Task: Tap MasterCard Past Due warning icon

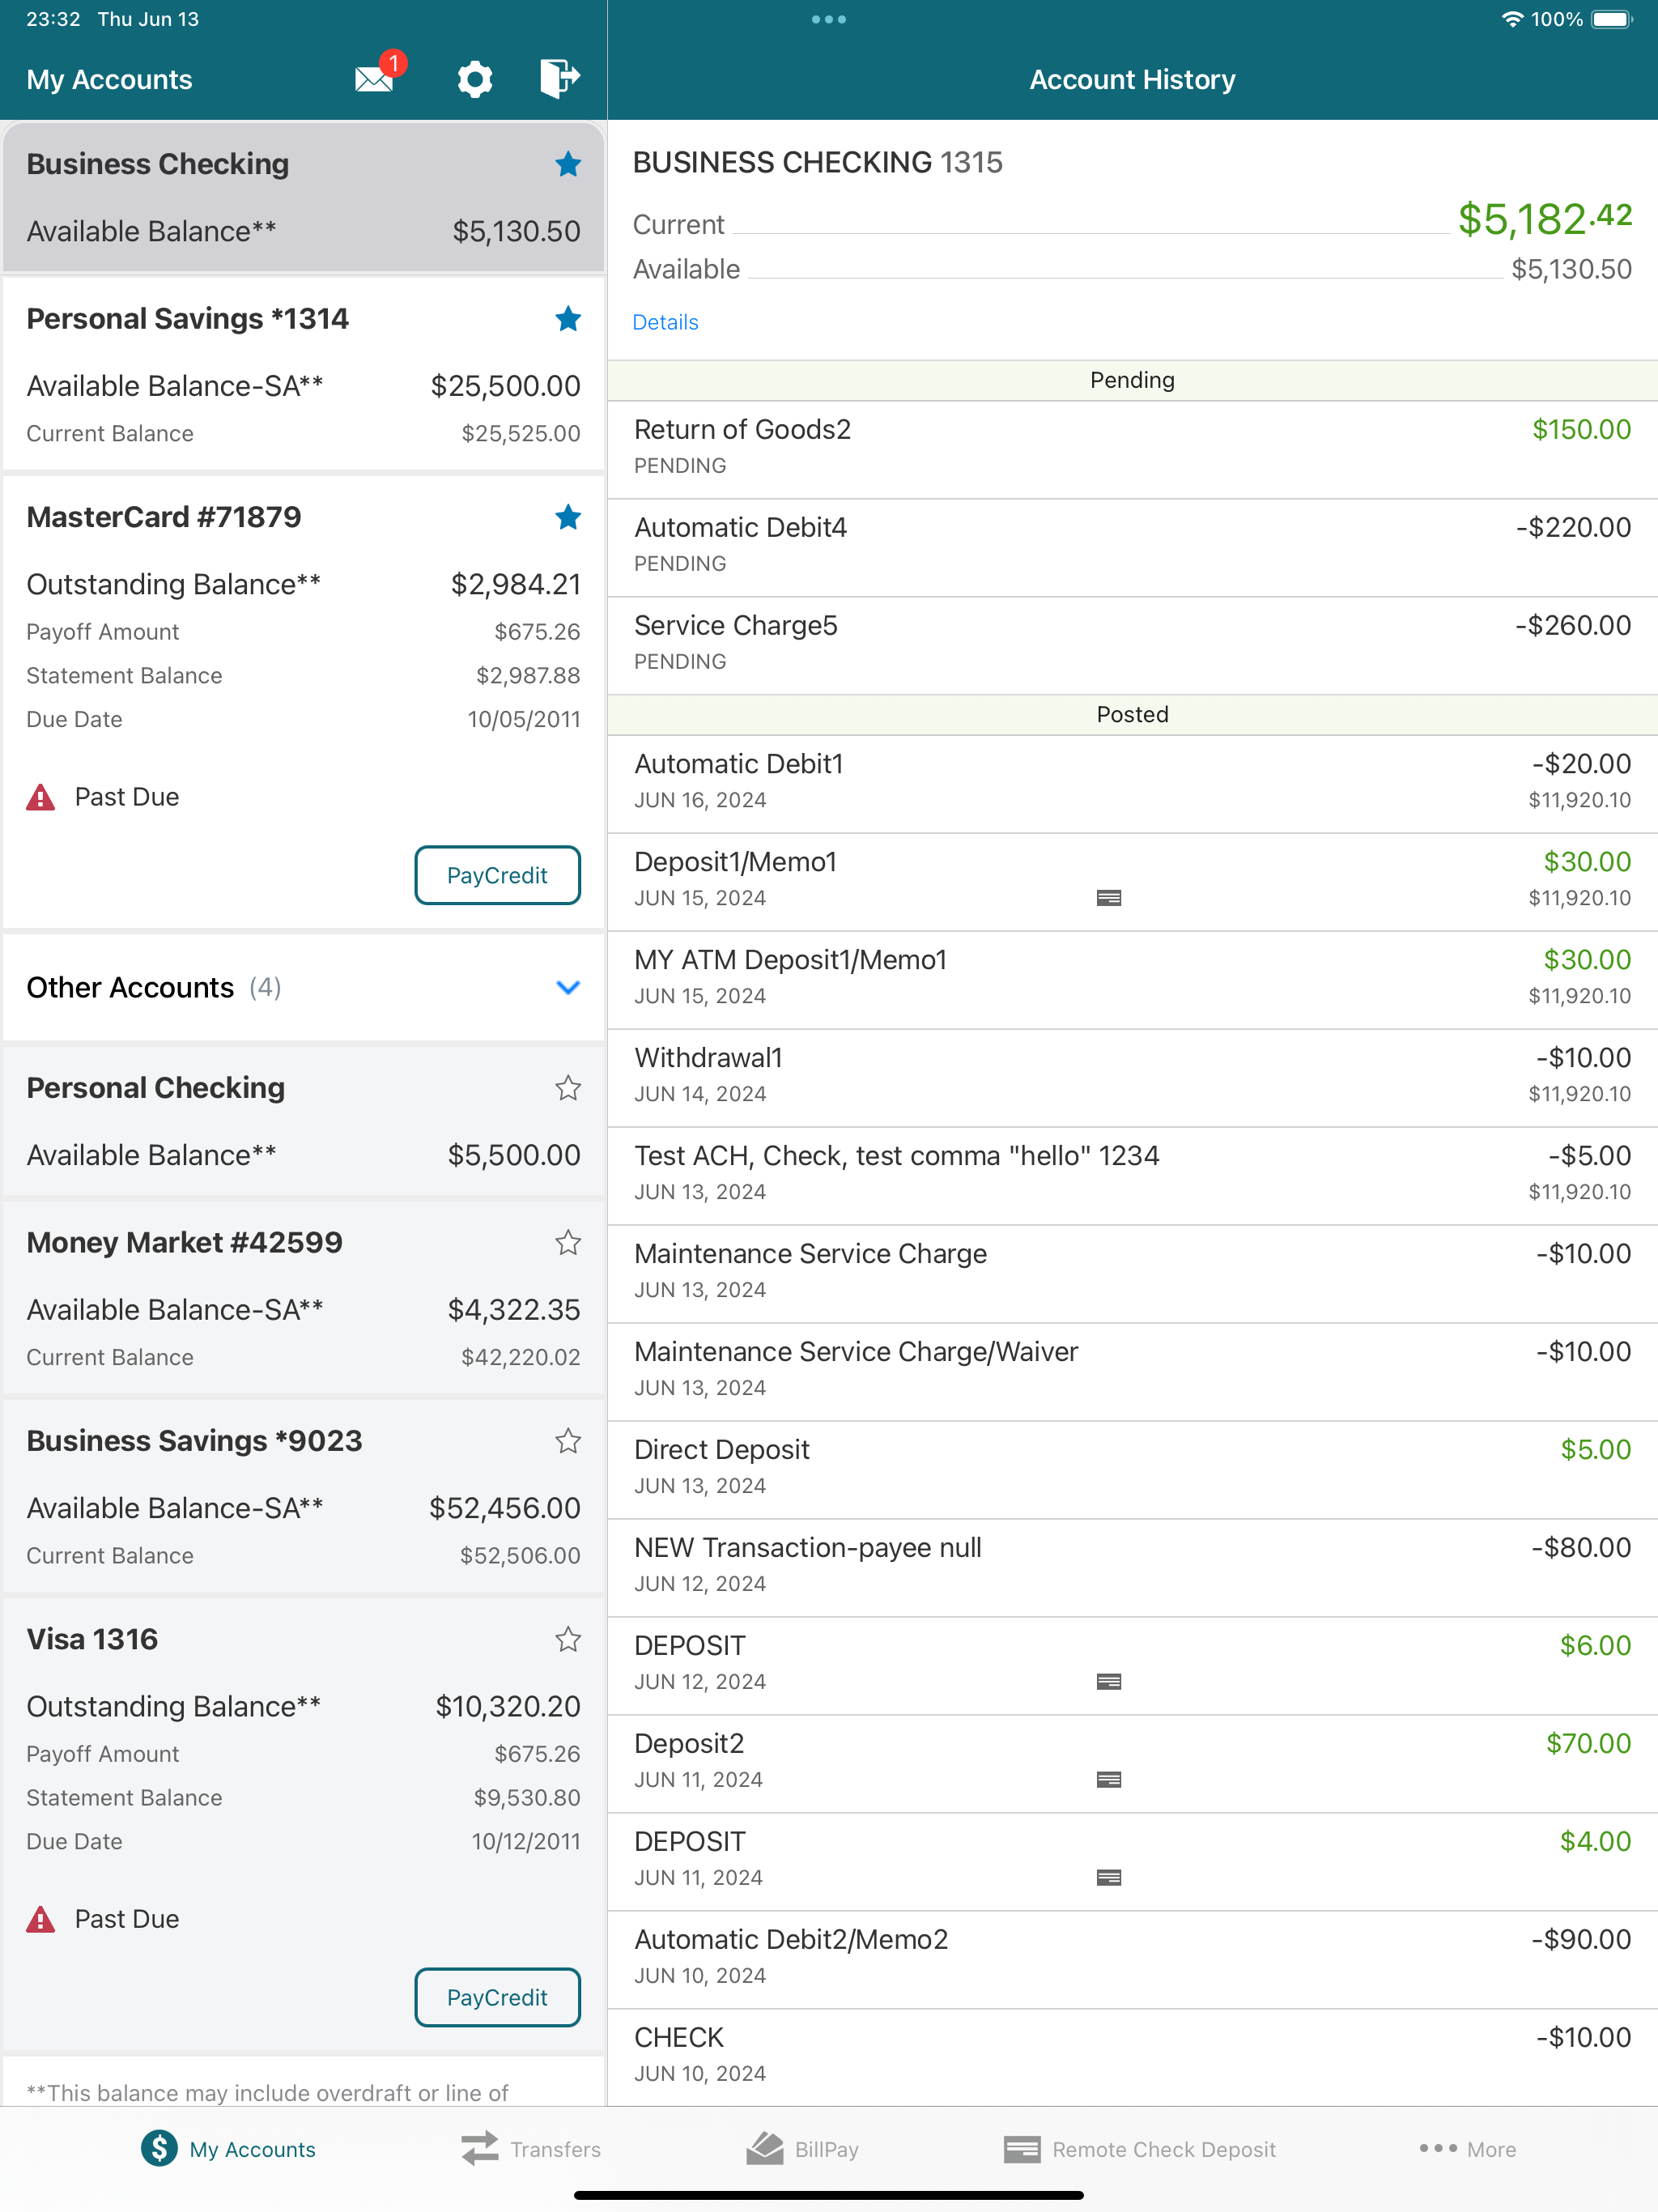Action: click(40, 798)
